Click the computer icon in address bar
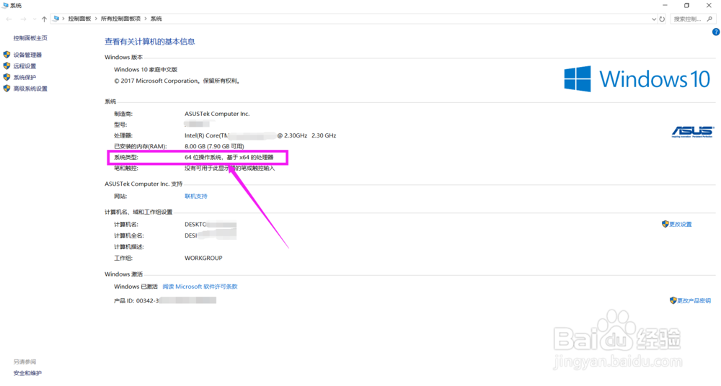The image size is (721, 386). 56,19
